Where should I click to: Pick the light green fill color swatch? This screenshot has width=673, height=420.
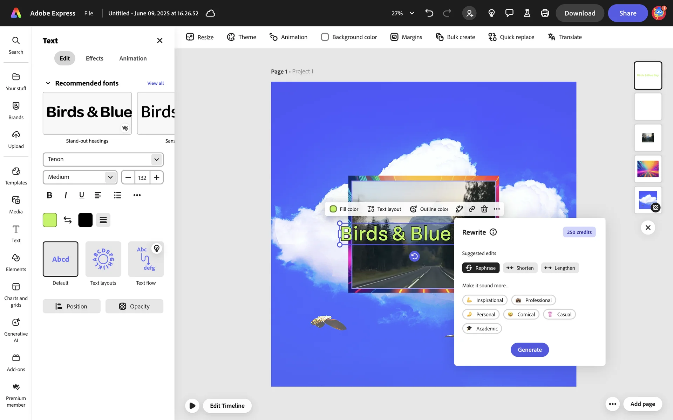(50, 220)
